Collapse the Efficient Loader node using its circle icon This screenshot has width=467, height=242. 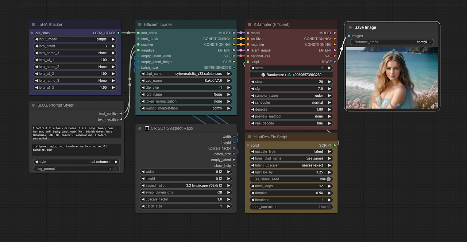click(139, 24)
